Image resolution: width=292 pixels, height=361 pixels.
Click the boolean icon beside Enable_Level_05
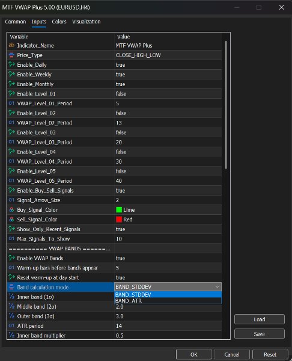point(11,171)
